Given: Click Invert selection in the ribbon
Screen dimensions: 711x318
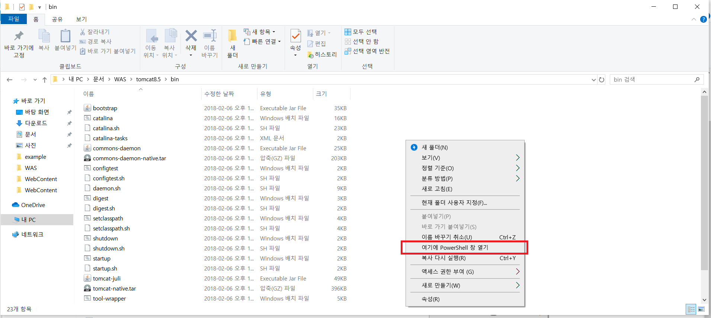Looking at the screenshot, I should tap(367, 51).
